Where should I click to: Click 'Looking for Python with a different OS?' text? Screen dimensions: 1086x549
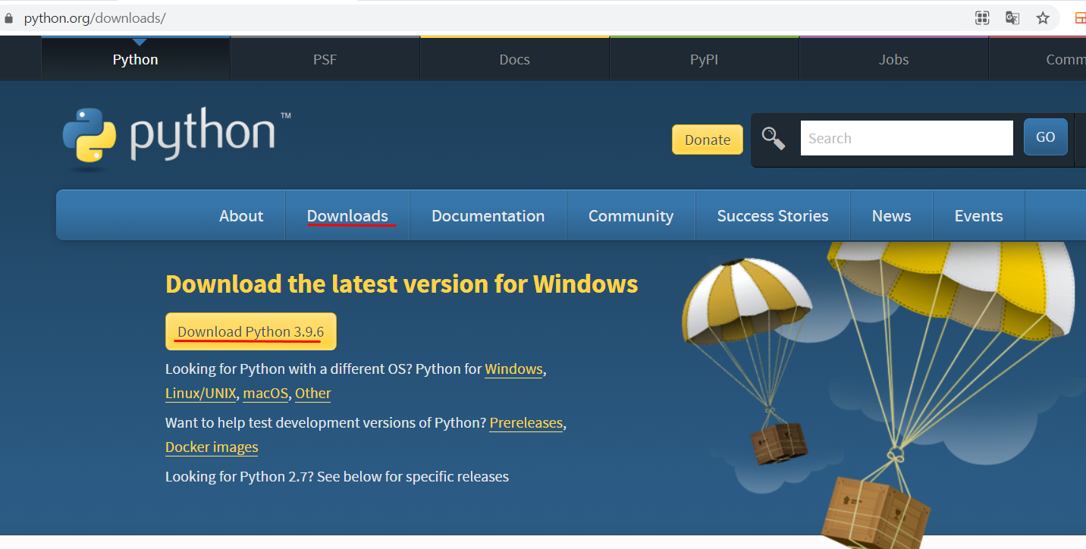(289, 369)
